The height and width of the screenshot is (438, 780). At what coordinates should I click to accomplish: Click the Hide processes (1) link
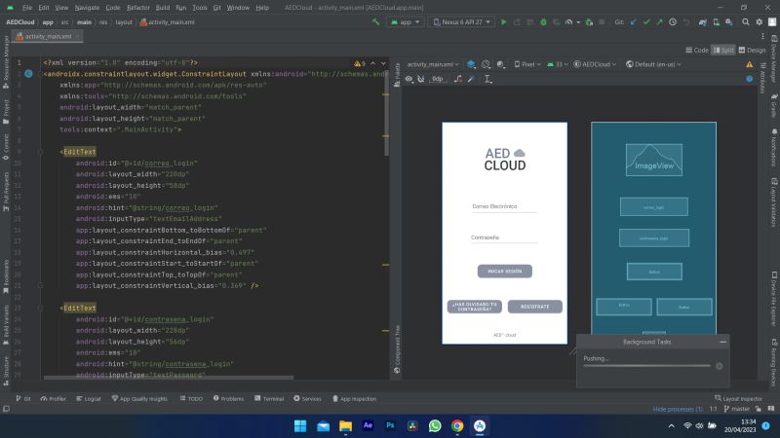[677, 409]
